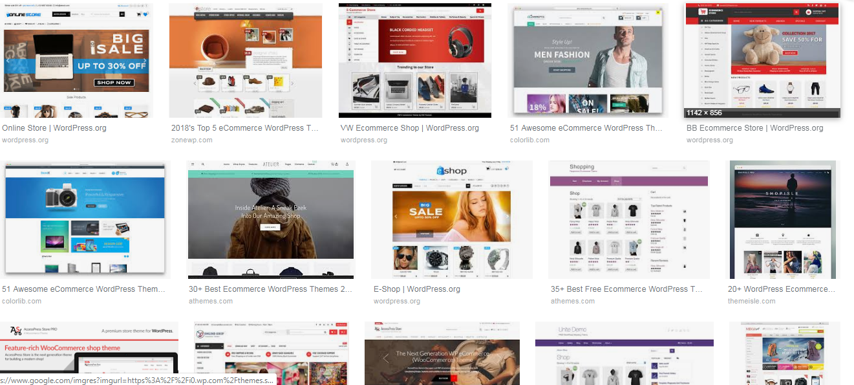Click '20+ WordPress Ecommerce...' title
The image size is (854, 385).
tap(782, 289)
